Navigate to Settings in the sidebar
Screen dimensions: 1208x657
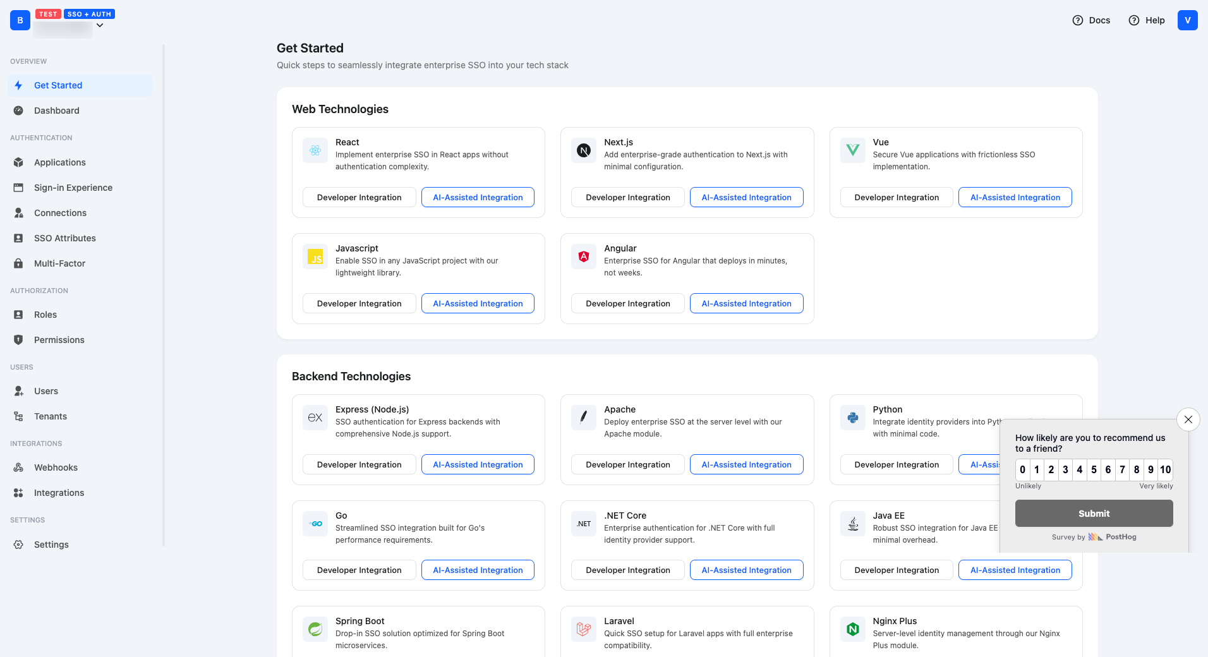51,544
